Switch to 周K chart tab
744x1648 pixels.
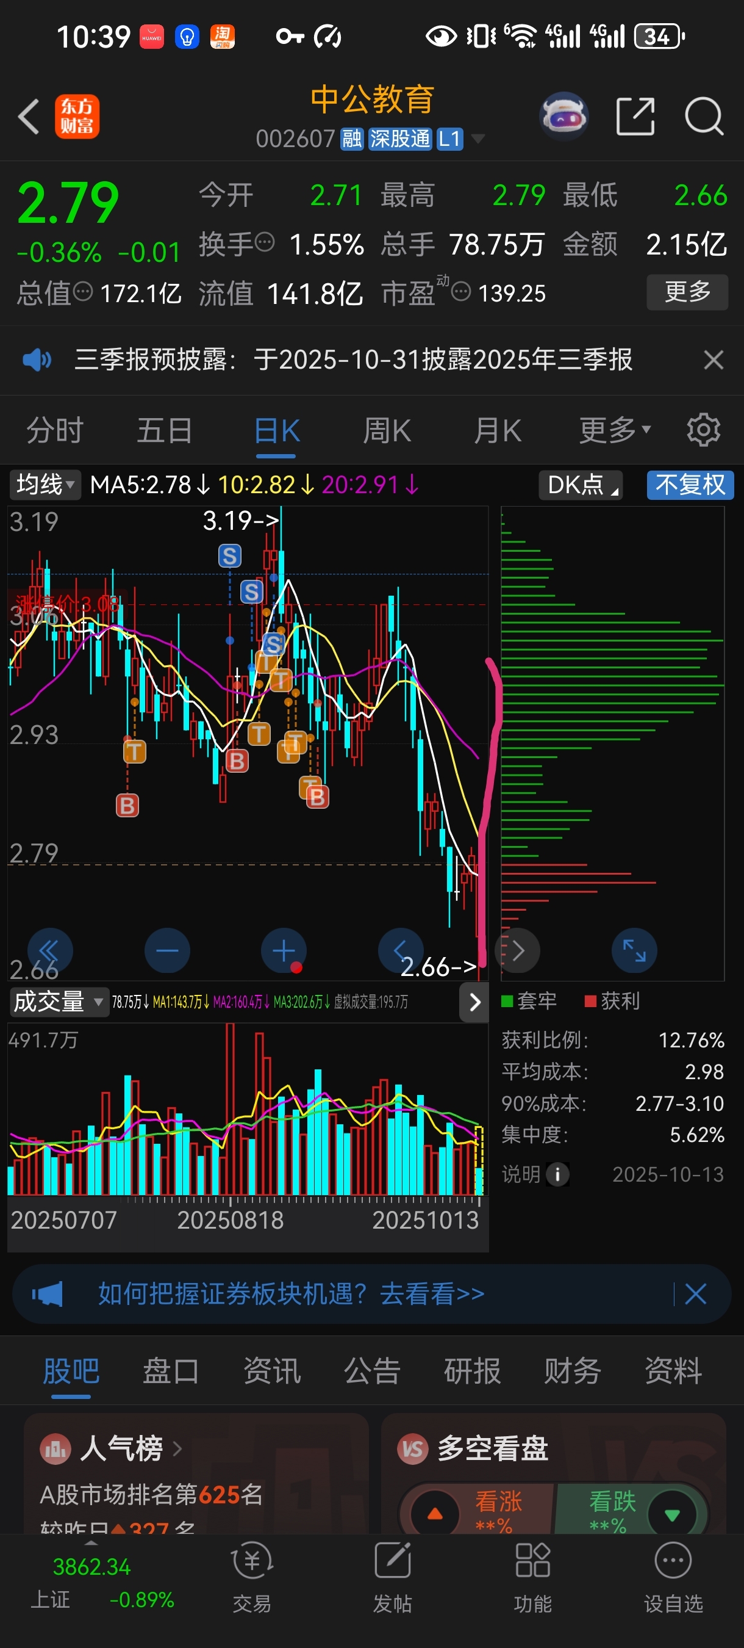[x=387, y=430]
